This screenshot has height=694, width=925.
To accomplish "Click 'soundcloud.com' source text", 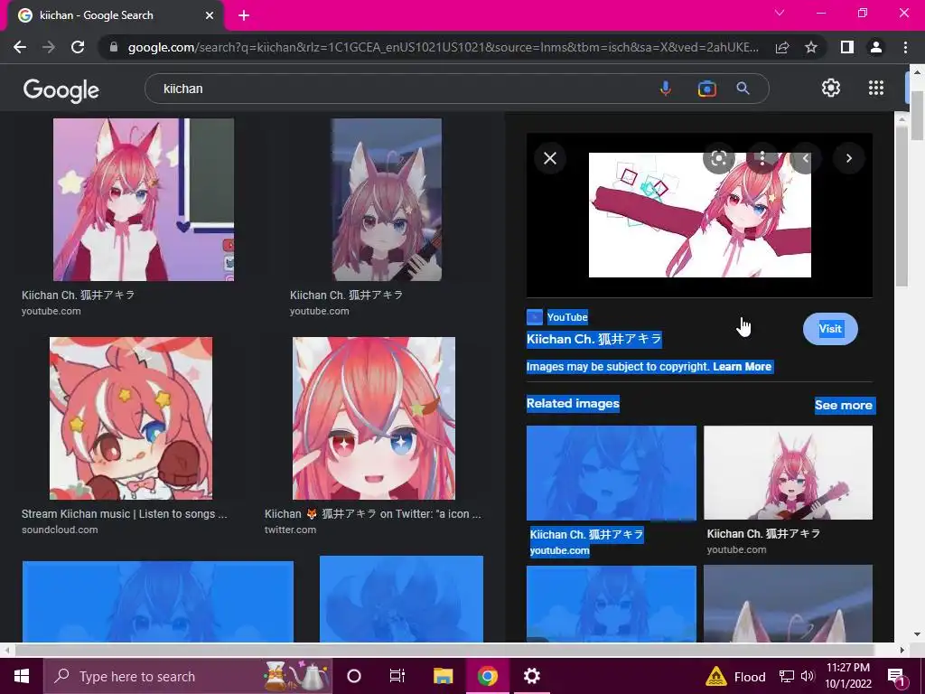I will tap(60, 530).
